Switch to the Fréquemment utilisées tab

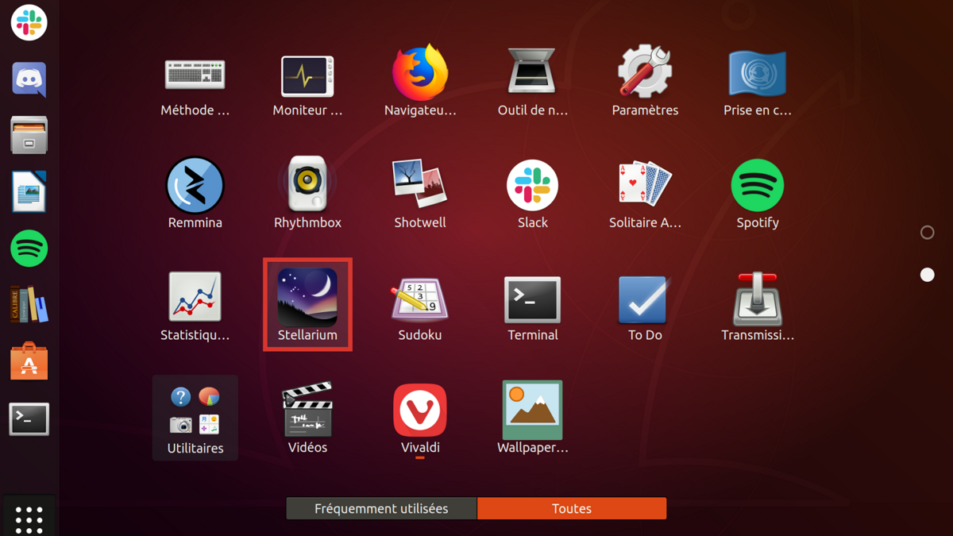(381, 508)
